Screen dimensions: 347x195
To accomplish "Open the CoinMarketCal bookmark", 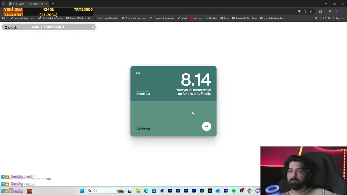I will [244, 18].
